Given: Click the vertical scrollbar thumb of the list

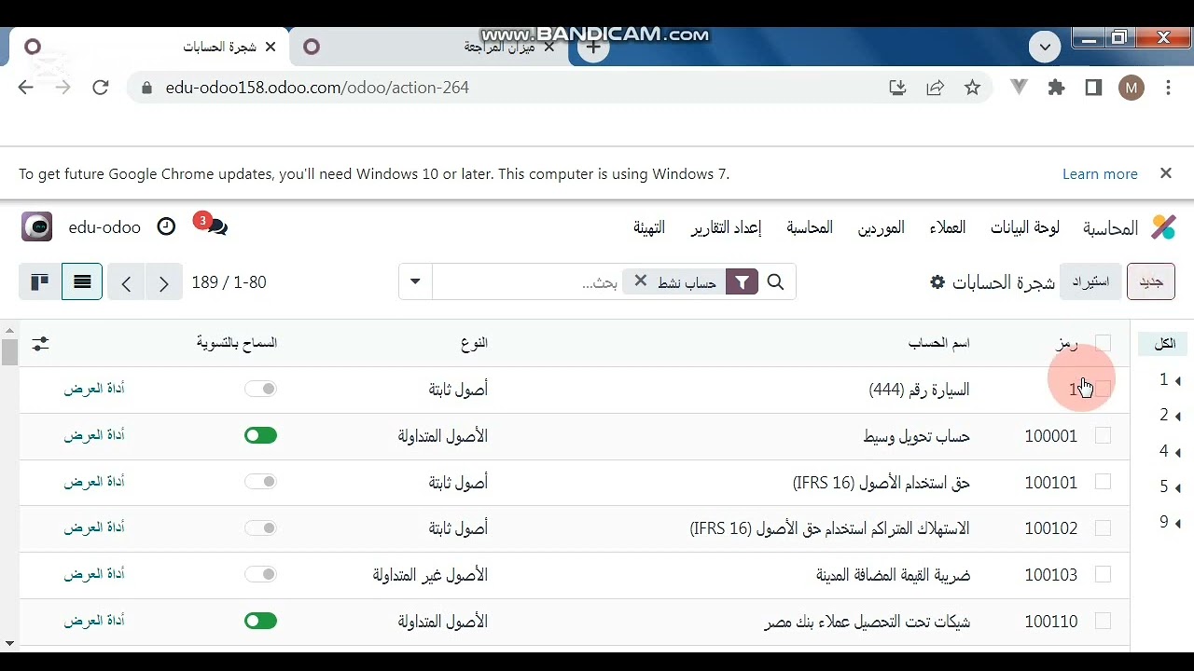Looking at the screenshot, I should (x=9, y=352).
